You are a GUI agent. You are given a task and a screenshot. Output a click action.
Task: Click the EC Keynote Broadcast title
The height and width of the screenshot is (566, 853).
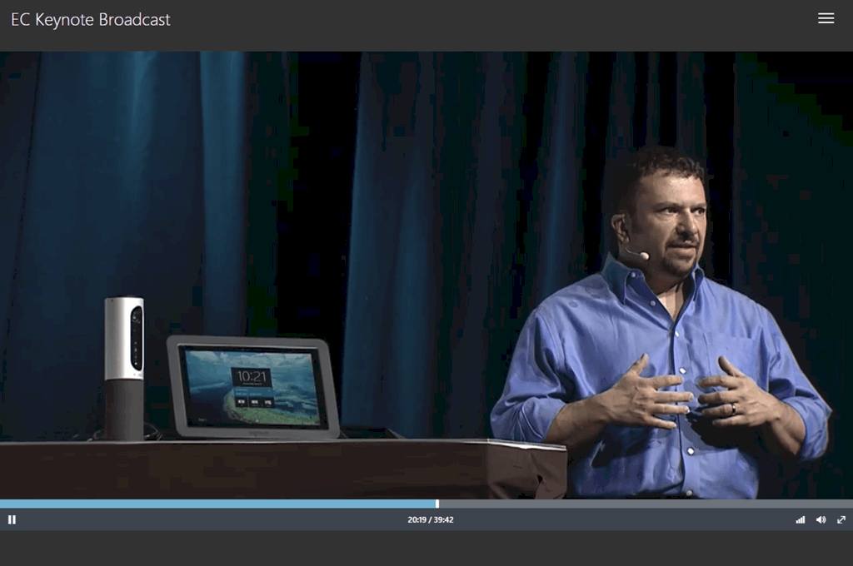(x=91, y=20)
